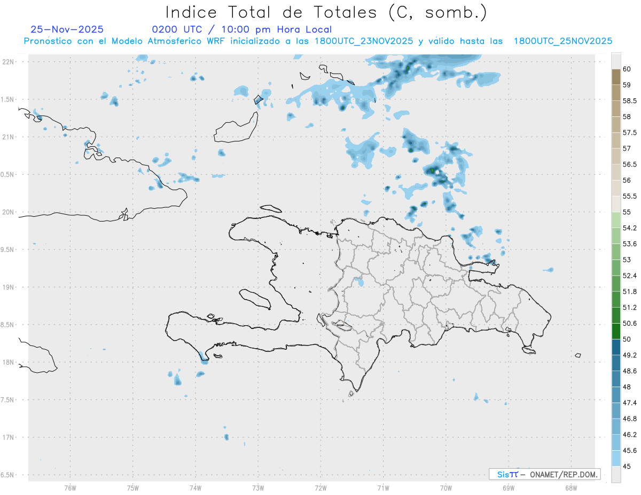The image size is (641, 495).
Task: Pick the brown swatch between 59 and 60
Action: coord(616,77)
